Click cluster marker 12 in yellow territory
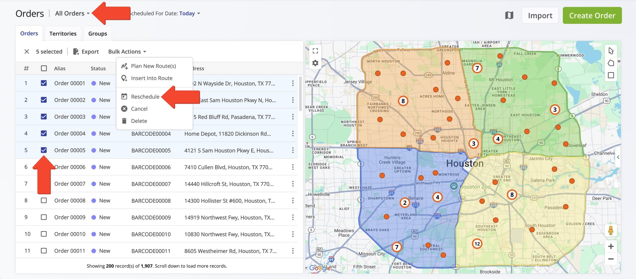The width and height of the screenshot is (636, 279). (477, 244)
